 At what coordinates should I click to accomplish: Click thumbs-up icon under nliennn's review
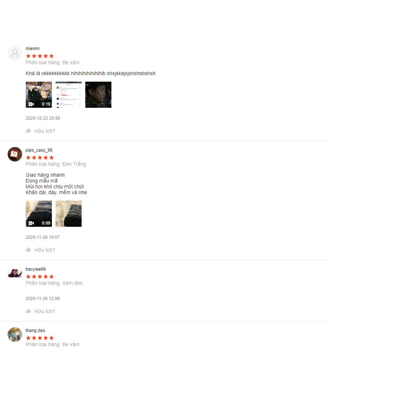click(28, 131)
